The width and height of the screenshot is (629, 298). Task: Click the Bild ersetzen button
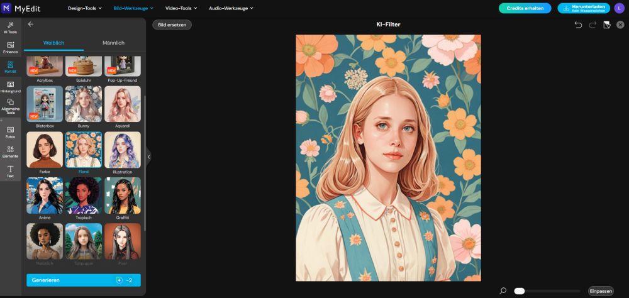tap(172, 25)
